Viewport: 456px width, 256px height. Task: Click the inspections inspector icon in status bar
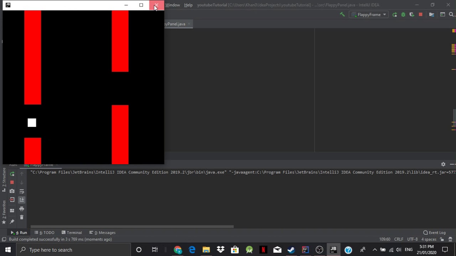[450, 239]
